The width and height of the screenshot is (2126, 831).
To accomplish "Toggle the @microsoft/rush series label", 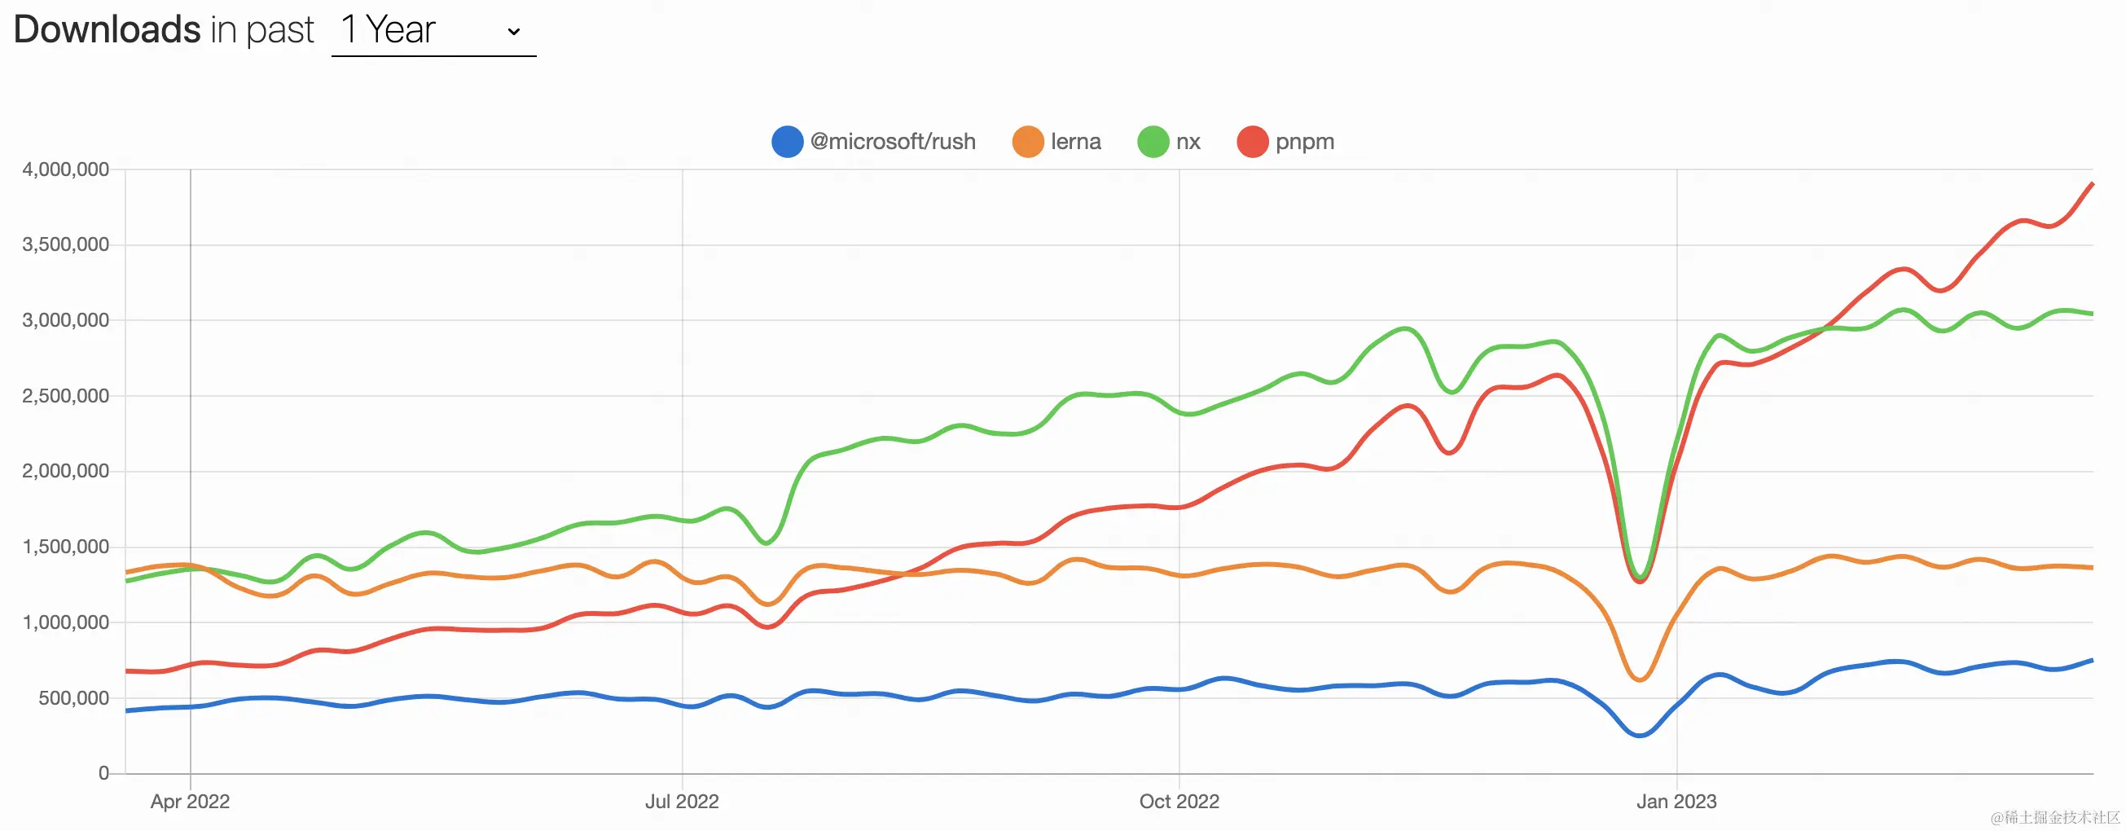I will tap(893, 142).
